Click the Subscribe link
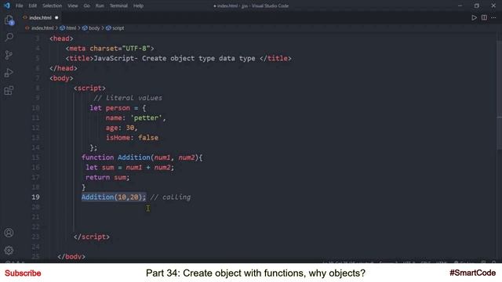502x282 pixels. (23, 273)
